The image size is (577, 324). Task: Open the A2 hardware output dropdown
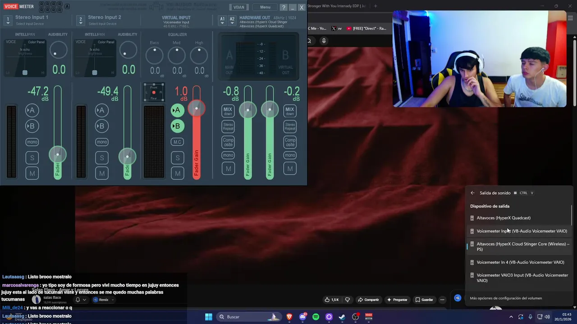pos(232,20)
